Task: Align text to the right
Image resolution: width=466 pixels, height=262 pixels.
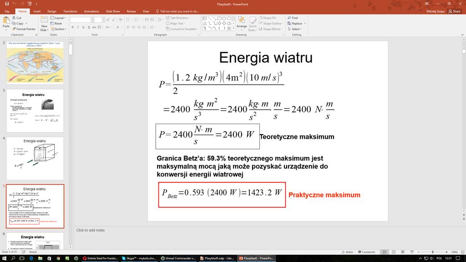Action: (x=139, y=27)
